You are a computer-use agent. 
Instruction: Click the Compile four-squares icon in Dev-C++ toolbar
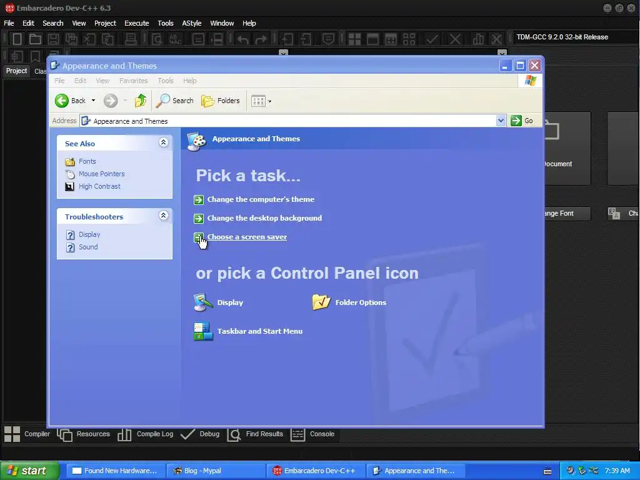(354, 39)
